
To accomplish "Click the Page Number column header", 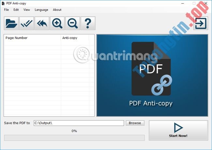I will coord(32,38).
